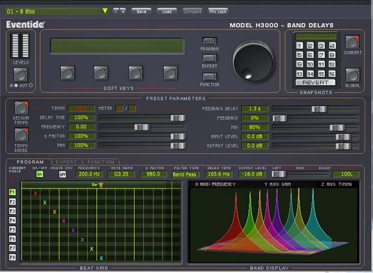
Task: Click the Q Factor slider handle
Action: (x=178, y=136)
